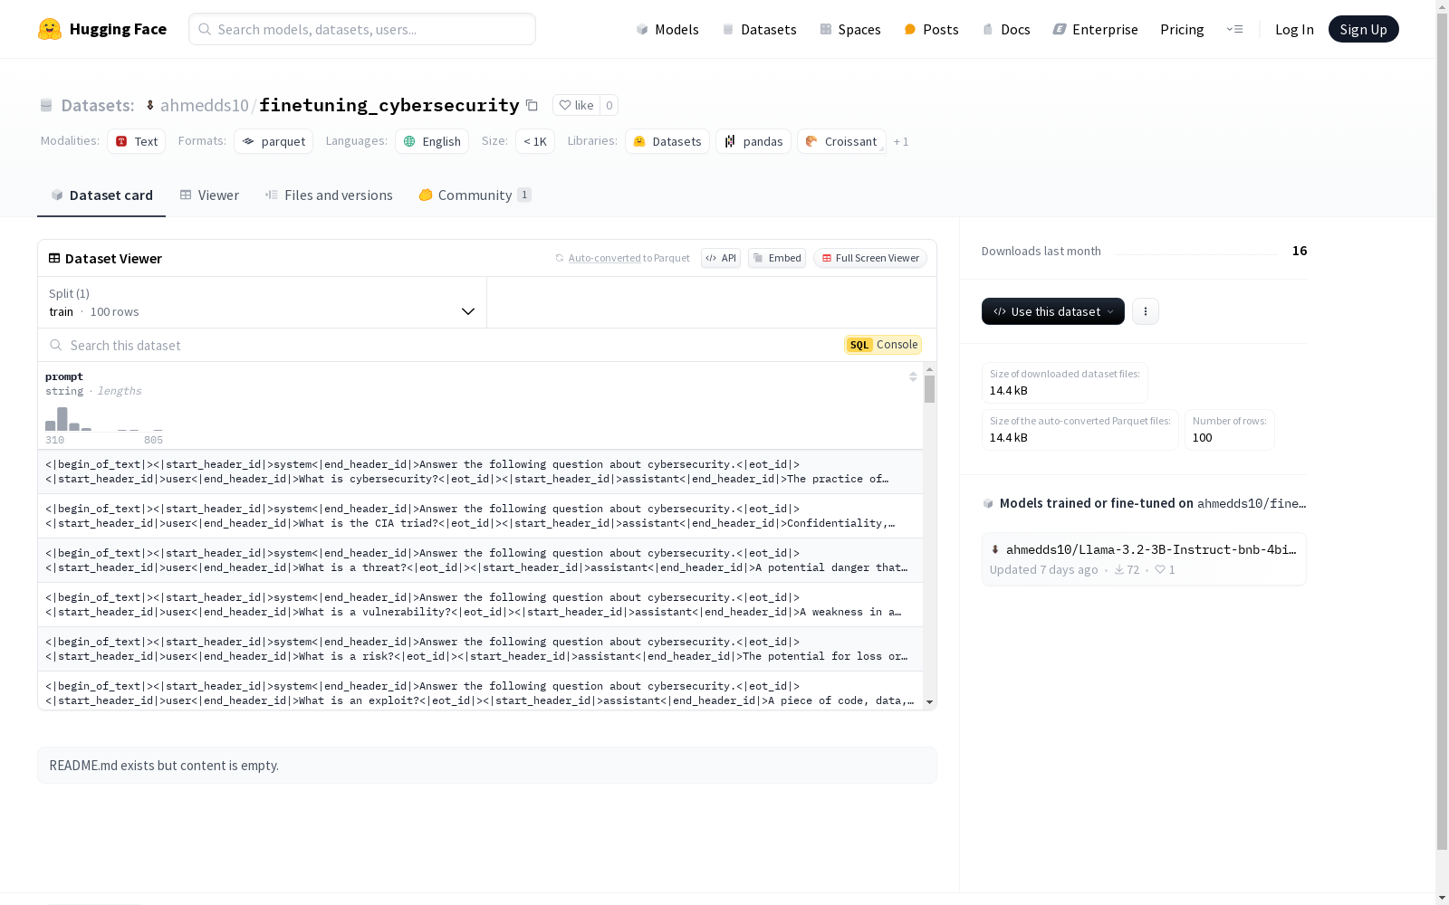Viewport: 1449px width, 905px height.
Task: Open Full Screen Viewer
Action: click(870, 258)
